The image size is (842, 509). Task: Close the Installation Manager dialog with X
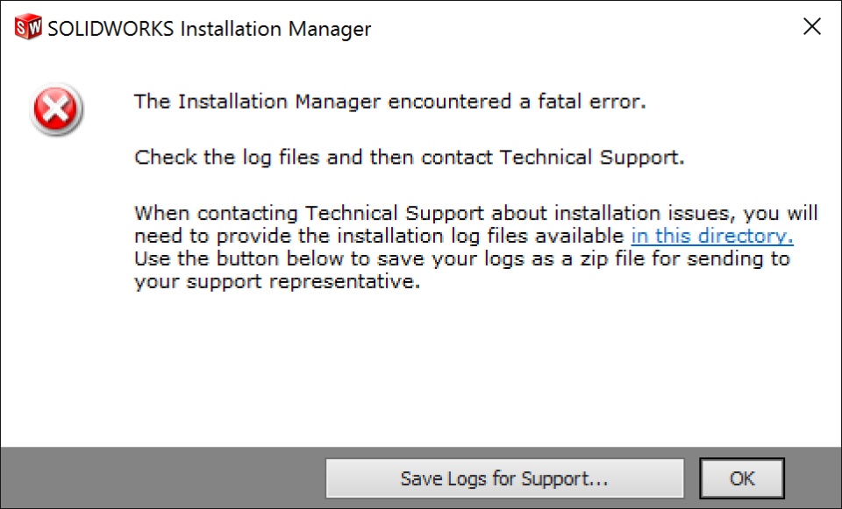812,26
